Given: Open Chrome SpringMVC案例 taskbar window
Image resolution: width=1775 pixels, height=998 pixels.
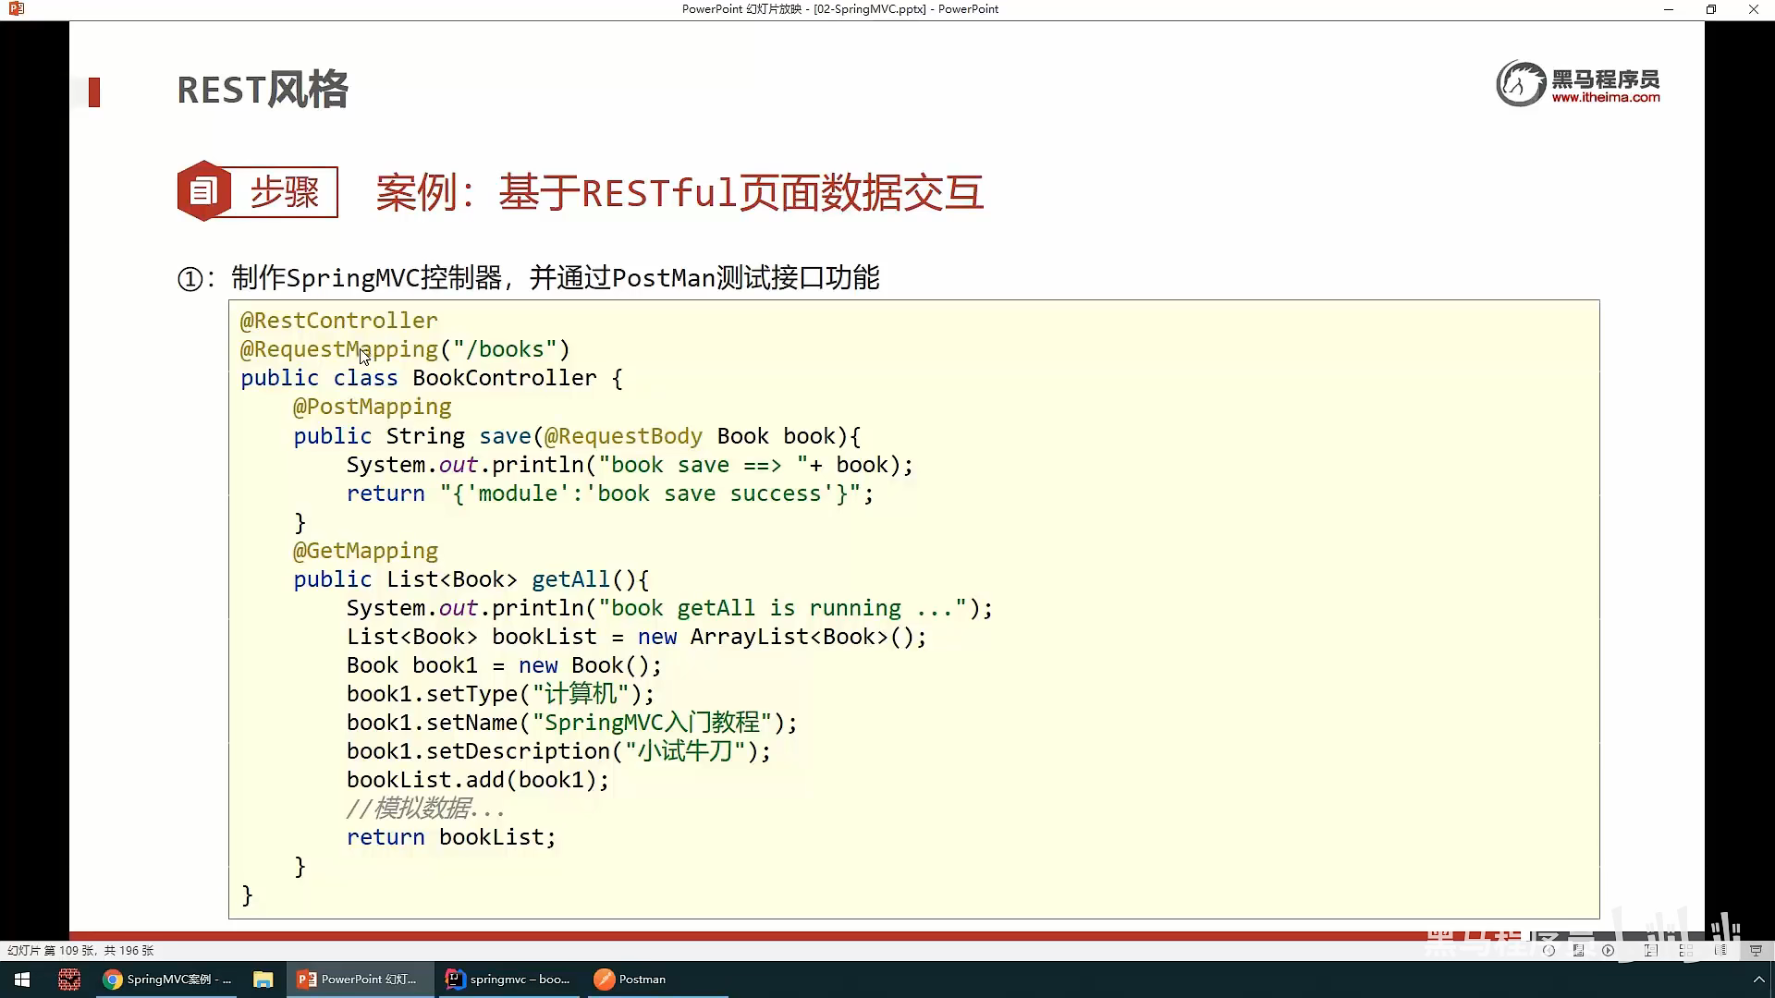Looking at the screenshot, I should 167,980.
